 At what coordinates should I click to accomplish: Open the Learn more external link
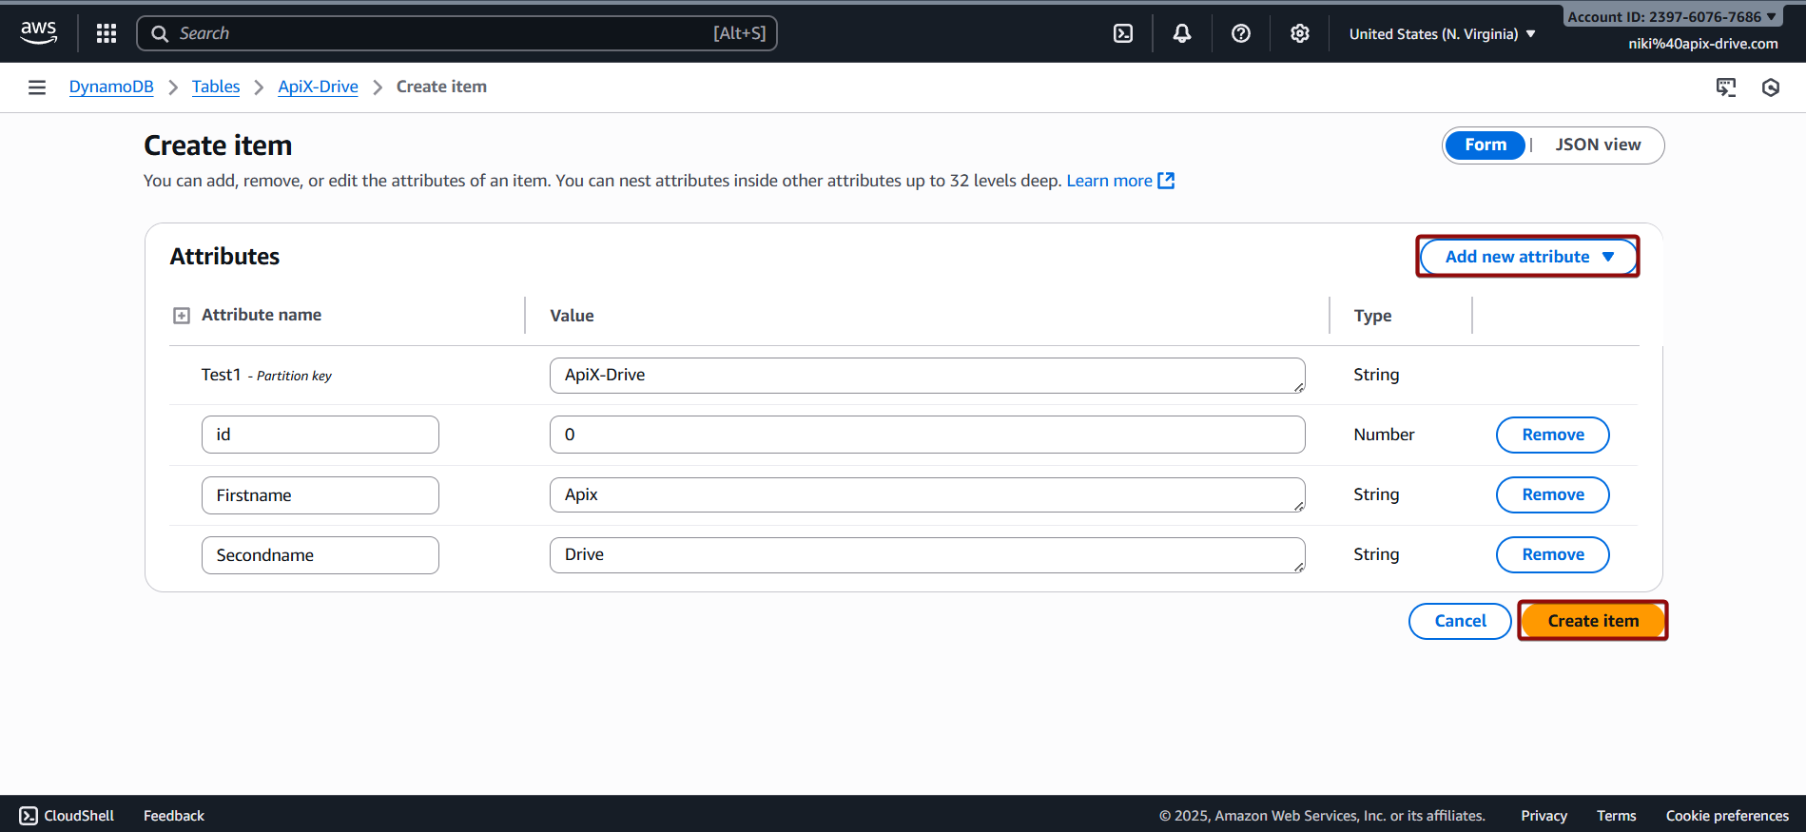pyautogui.click(x=1120, y=181)
